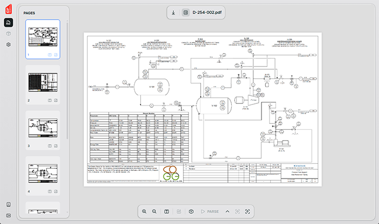The image size is (379, 224).
Task: Click the bottom-most icon in left sidebar
Action: pyautogui.click(x=9, y=215)
